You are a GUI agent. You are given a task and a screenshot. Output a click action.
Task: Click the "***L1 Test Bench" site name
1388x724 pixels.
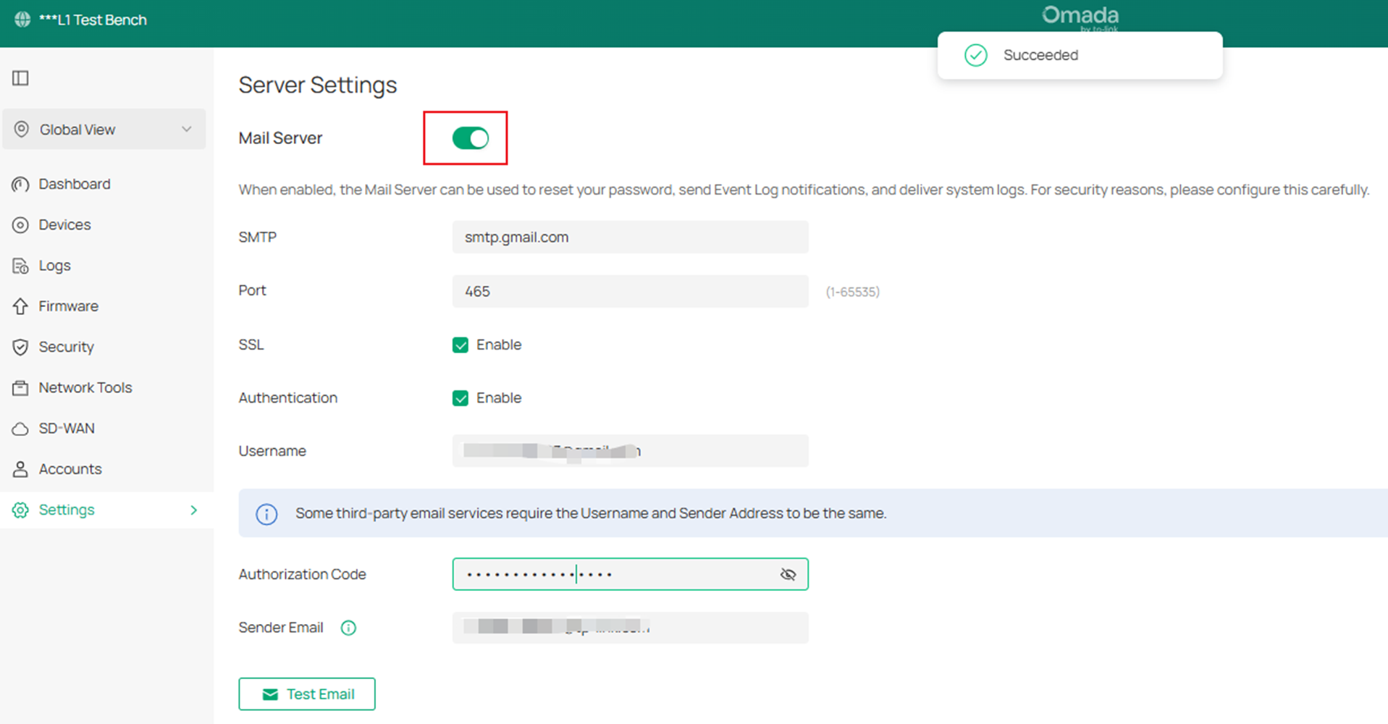click(93, 20)
